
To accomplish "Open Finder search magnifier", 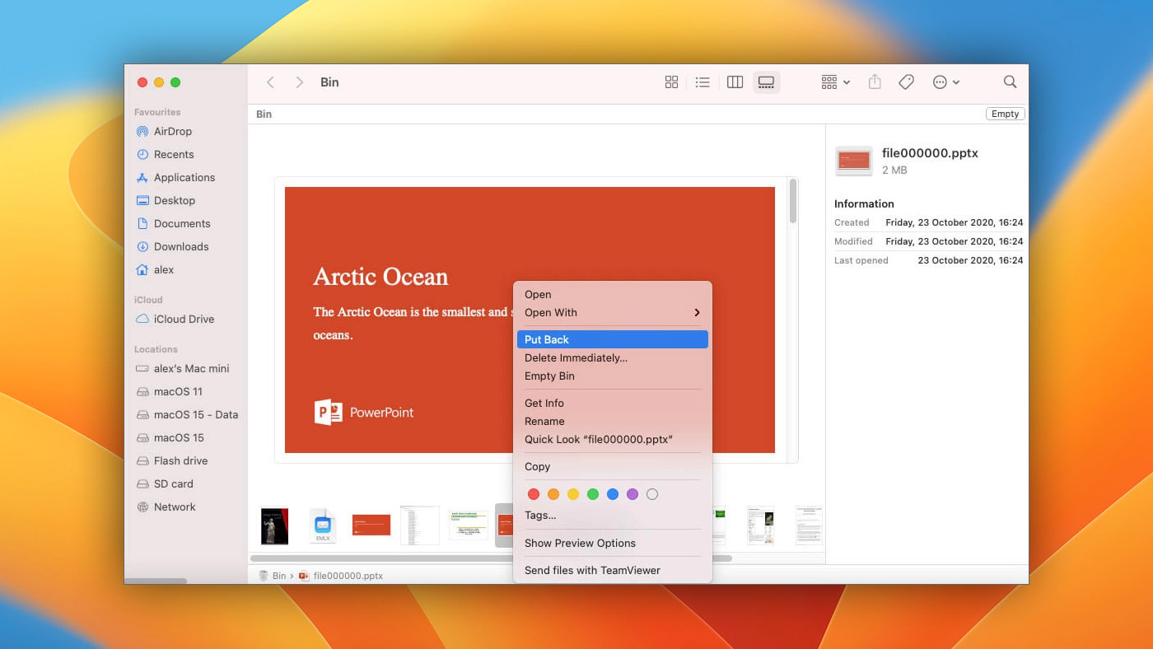I will [1010, 82].
